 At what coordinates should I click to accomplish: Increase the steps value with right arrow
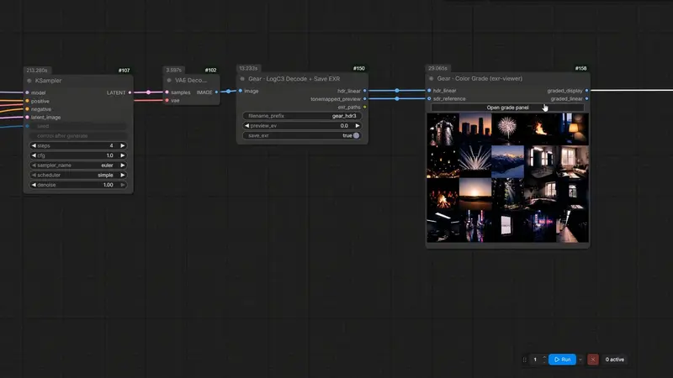[123, 145]
